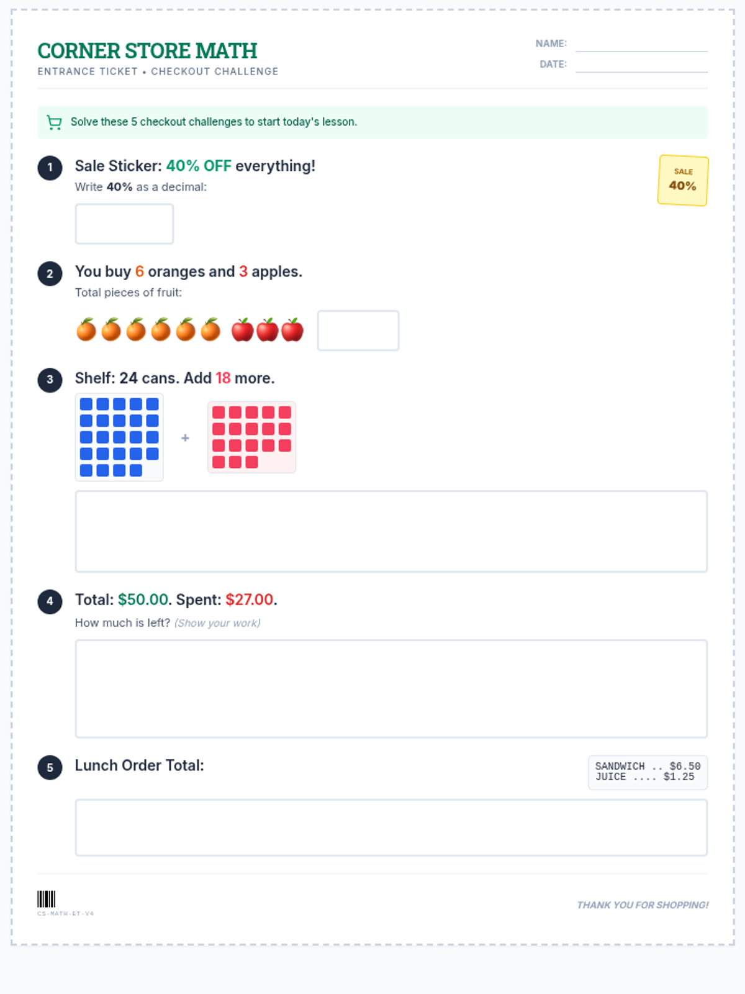Click the Lunch Order Total answer box
The width and height of the screenshot is (745, 994).
391,828
